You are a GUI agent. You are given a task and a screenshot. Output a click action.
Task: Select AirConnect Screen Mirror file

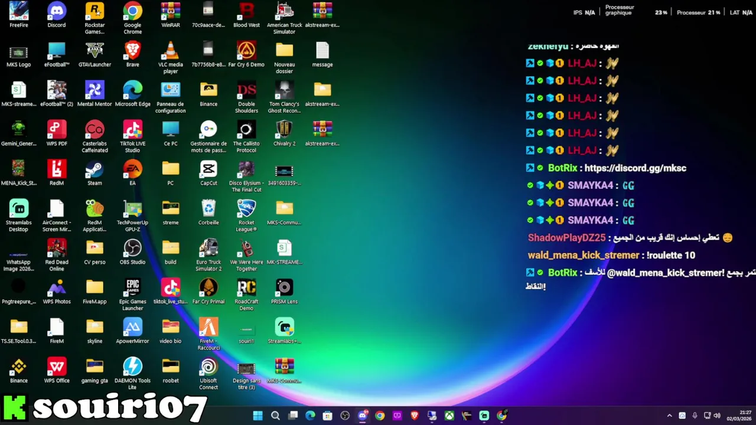point(57,215)
